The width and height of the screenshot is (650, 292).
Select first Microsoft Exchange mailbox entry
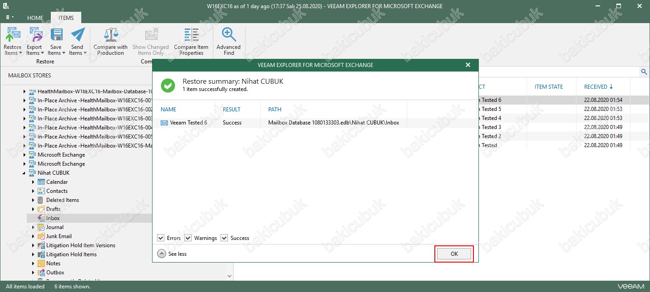coord(61,155)
